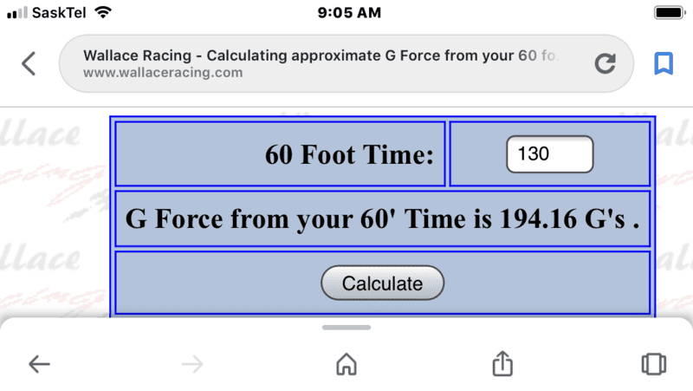Screen dimensions: 693x391
Task: Tap the grabber handle above bottom toolbar
Action: pyautogui.click(x=346, y=328)
